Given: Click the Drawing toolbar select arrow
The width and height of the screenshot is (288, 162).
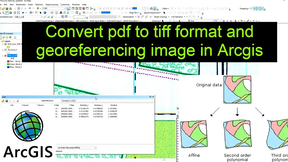Looking at the screenshot, I should (162, 21).
